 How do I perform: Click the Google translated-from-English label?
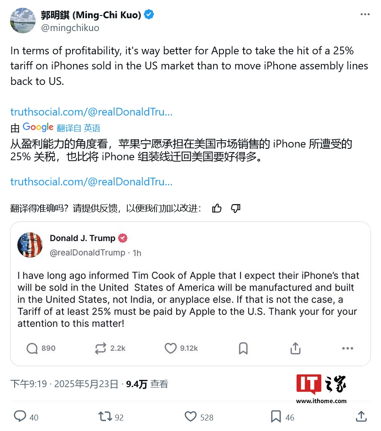click(62, 127)
